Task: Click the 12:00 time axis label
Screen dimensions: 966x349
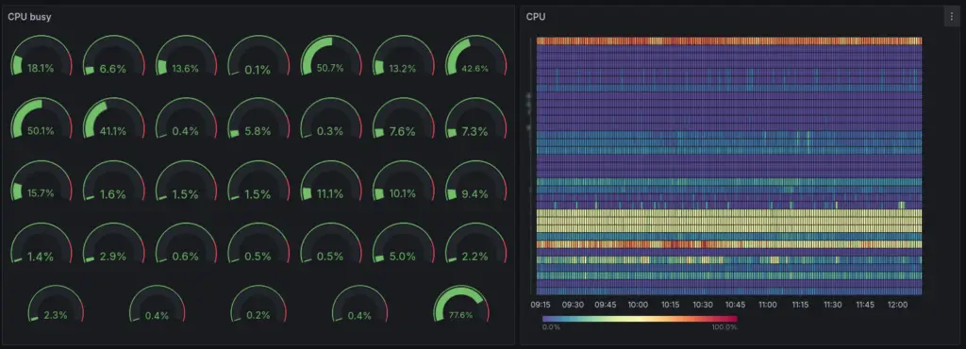Action: click(x=898, y=305)
